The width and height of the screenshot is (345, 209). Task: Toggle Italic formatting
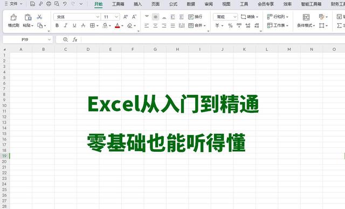click(66, 25)
